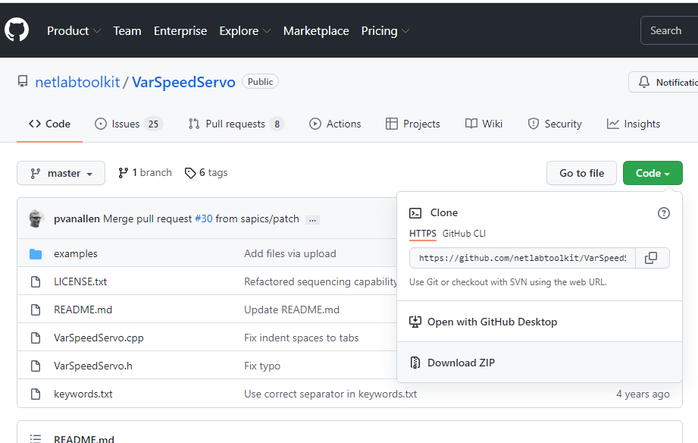The width and height of the screenshot is (698, 443).
Task: Expand the commit message ellipsis
Action: pos(312,220)
